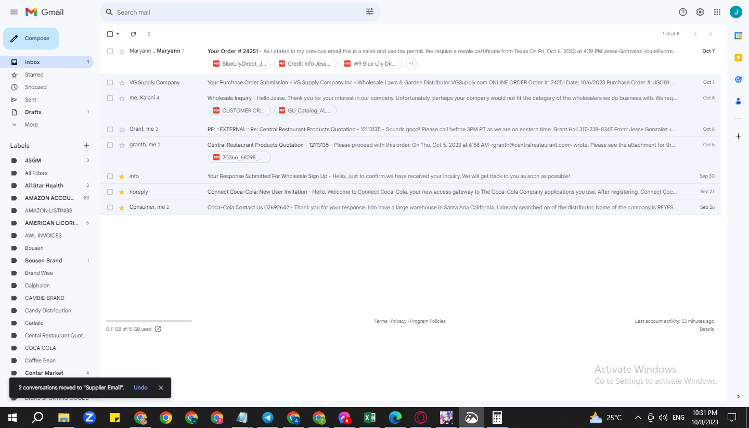The height and width of the screenshot is (428, 749).
Task: Open Google Keep in side panel
Action: click(x=738, y=57)
